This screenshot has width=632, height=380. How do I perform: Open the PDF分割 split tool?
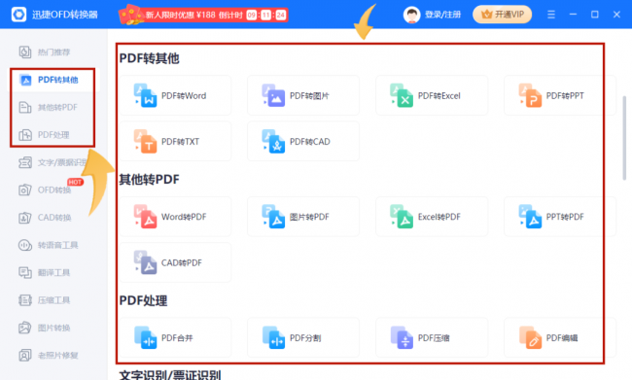coord(303,337)
